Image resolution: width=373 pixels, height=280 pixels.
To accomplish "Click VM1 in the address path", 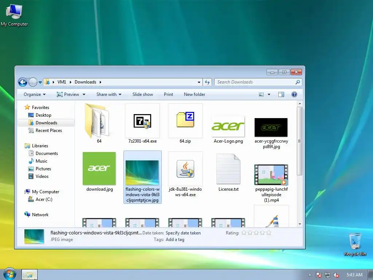I will [x=62, y=82].
